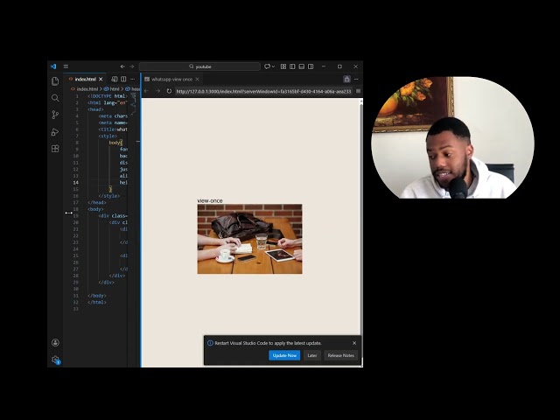The image size is (560, 420).
Task: Go back with the title bar arrow
Action: click(x=122, y=66)
